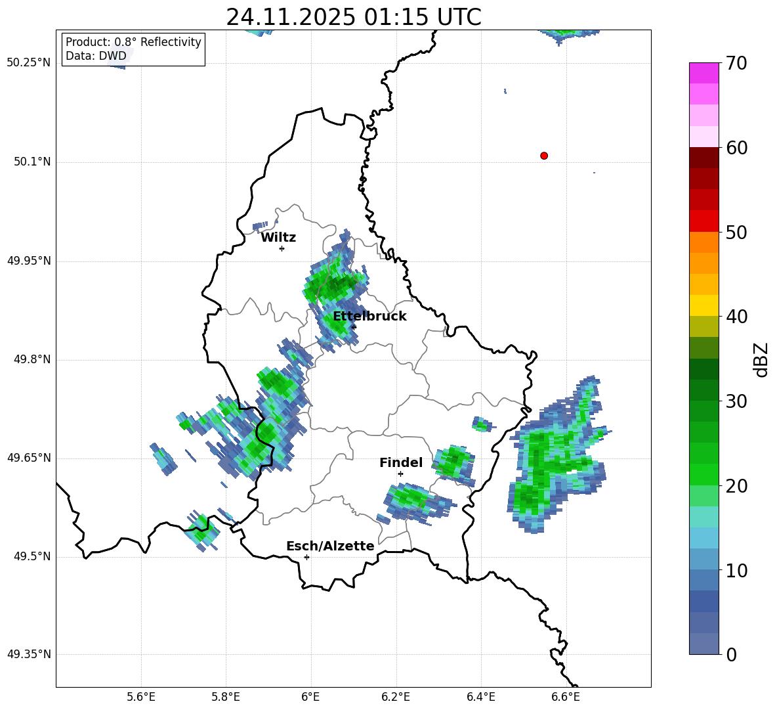Click the Wiltz location cross marker
The height and width of the screenshot is (710, 777).
(x=282, y=248)
